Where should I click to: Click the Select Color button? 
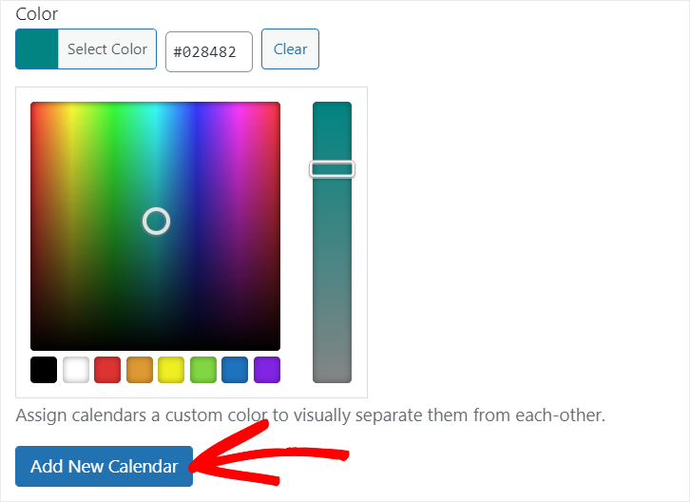(x=106, y=49)
